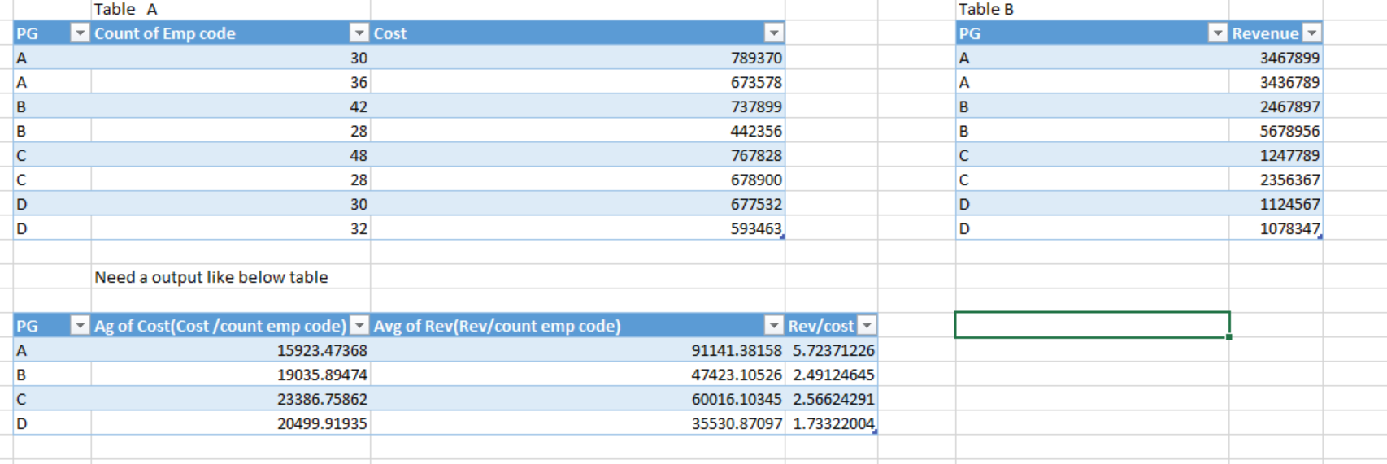
Task: Select the cost cell 678900
Action: (x=578, y=180)
